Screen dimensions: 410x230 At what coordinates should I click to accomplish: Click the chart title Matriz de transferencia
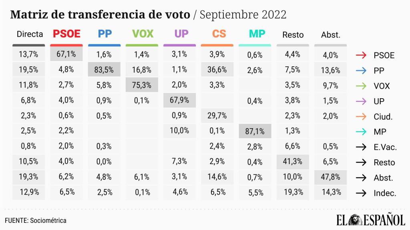point(100,15)
